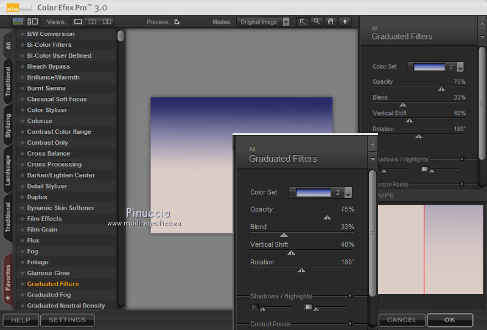Click the star icon beside Graduated Fog
Viewport: 487px width, 330px height.
coord(23,295)
